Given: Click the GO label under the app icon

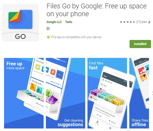Looking at the screenshot, I should [x=20, y=36].
